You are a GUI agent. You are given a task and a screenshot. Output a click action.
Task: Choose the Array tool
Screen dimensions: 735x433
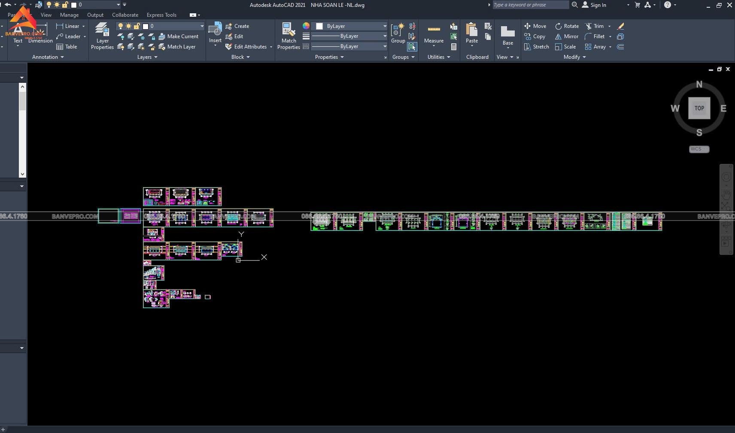pyautogui.click(x=595, y=47)
